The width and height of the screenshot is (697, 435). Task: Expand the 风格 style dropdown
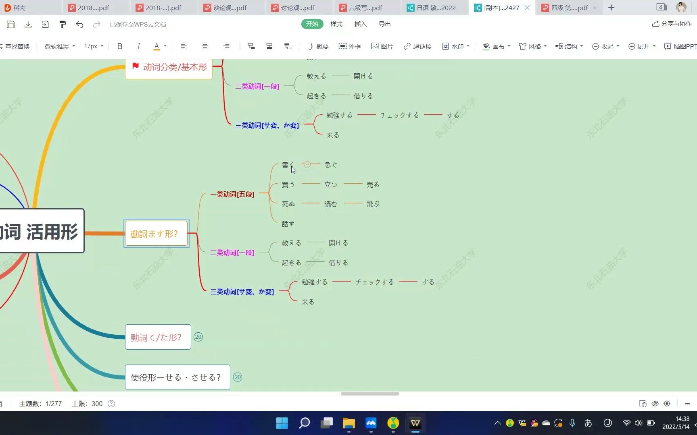tap(533, 46)
